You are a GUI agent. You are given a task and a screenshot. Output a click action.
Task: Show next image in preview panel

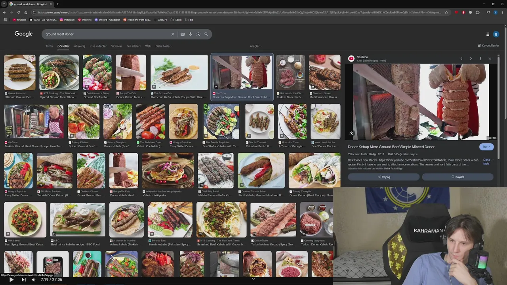tap(471, 59)
